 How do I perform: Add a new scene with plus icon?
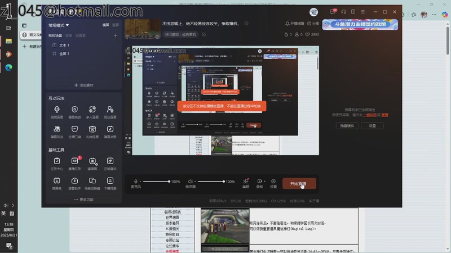tap(116, 35)
